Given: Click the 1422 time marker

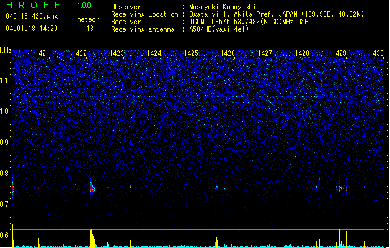Looking at the screenshot, I should point(79,53).
